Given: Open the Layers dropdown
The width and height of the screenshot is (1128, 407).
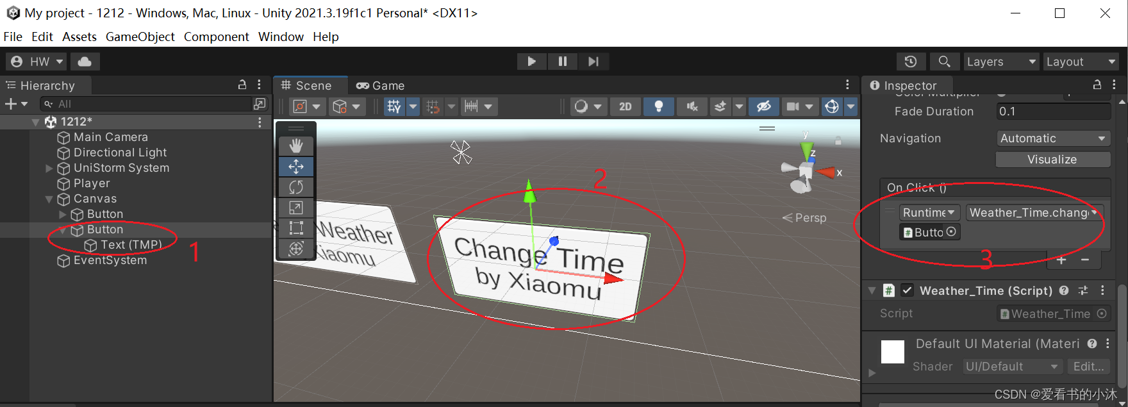Looking at the screenshot, I should 1002,62.
